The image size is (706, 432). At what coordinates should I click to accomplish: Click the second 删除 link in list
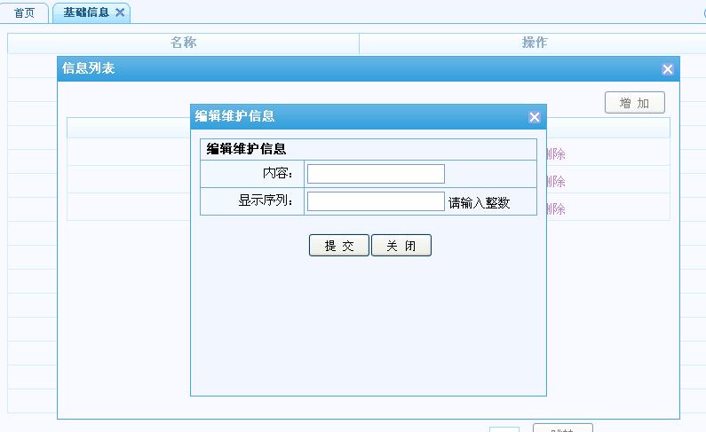point(556,181)
